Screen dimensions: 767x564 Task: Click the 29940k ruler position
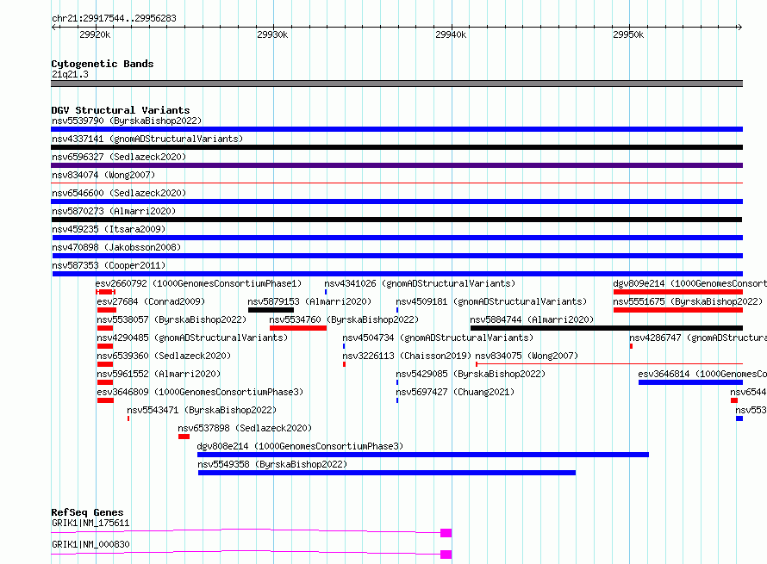pos(451,34)
